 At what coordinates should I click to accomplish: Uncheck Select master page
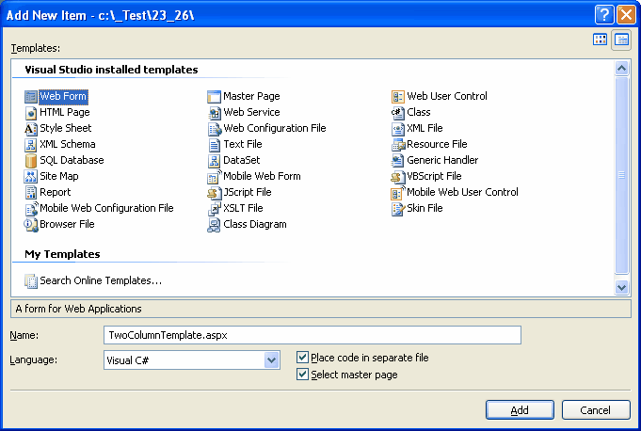pyautogui.click(x=302, y=375)
